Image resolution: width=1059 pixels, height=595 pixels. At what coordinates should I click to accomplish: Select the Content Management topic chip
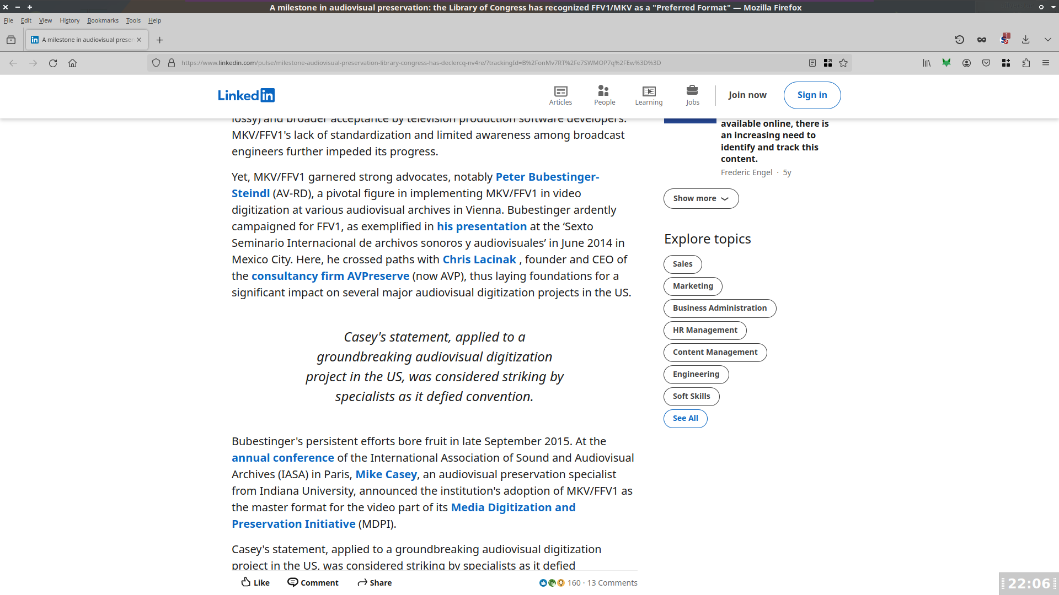click(x=715, y=352)
